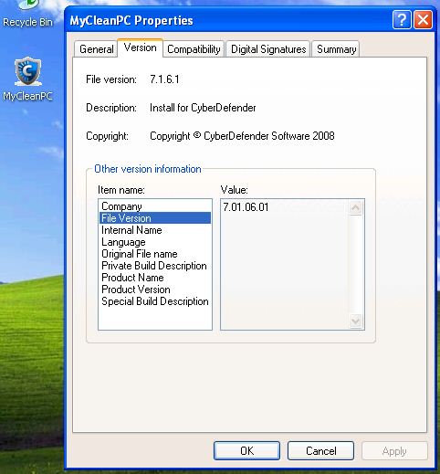This screenshot has height=474, width=440.
Task: Select File Version in item list
Action: coord(154,218)
